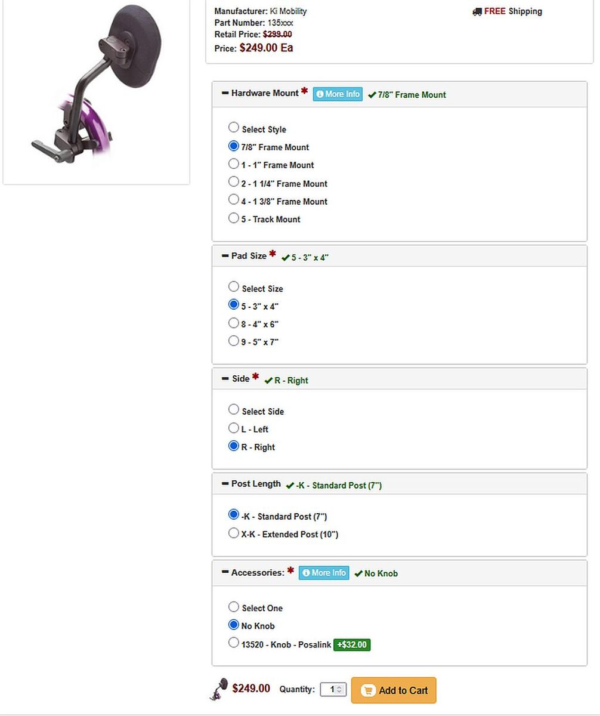Choose the 8 - 4" x 6" pad size

point(234,323)
